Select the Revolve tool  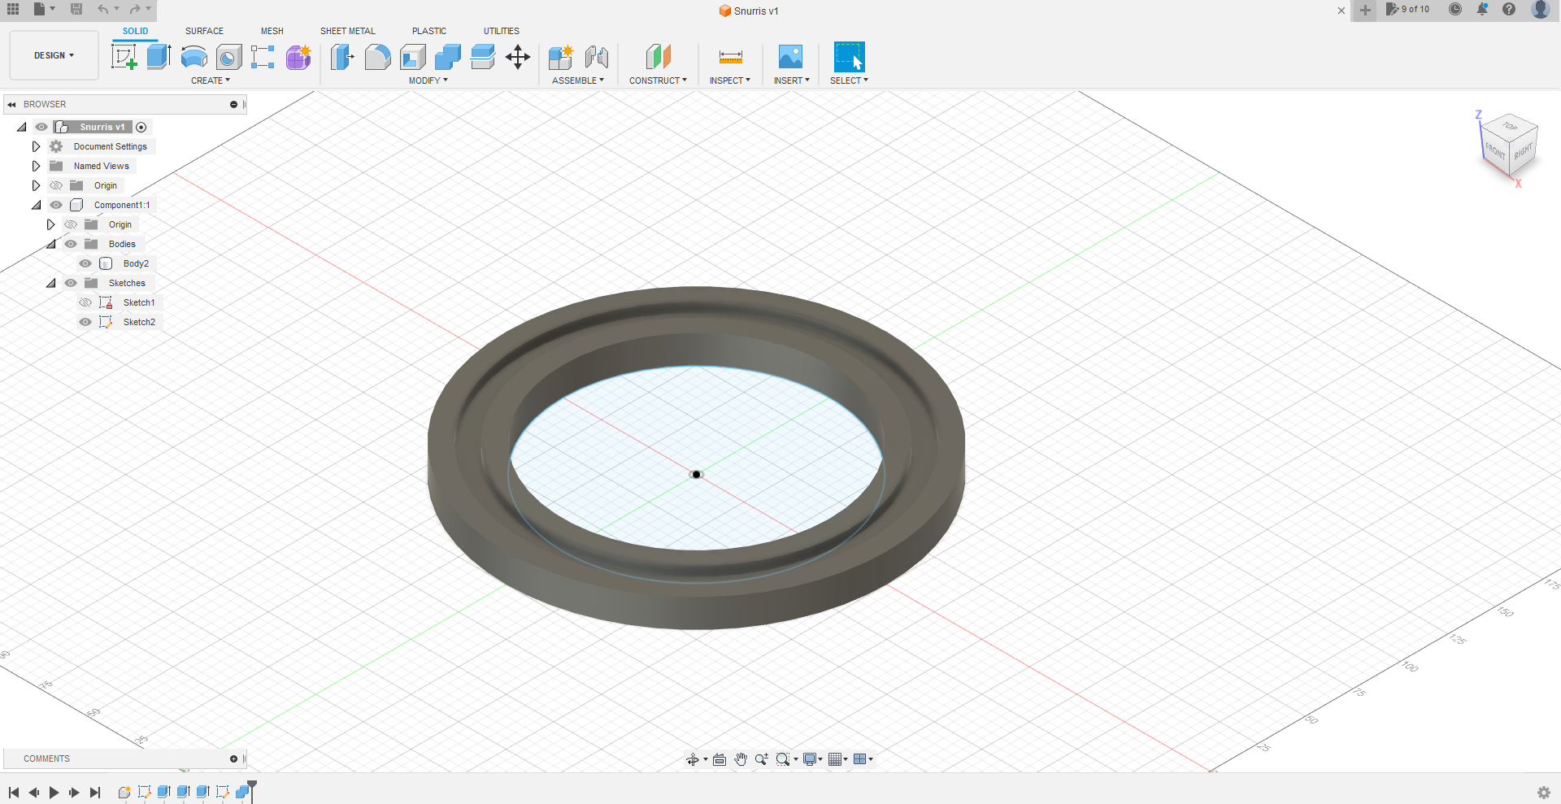[193, 57]
